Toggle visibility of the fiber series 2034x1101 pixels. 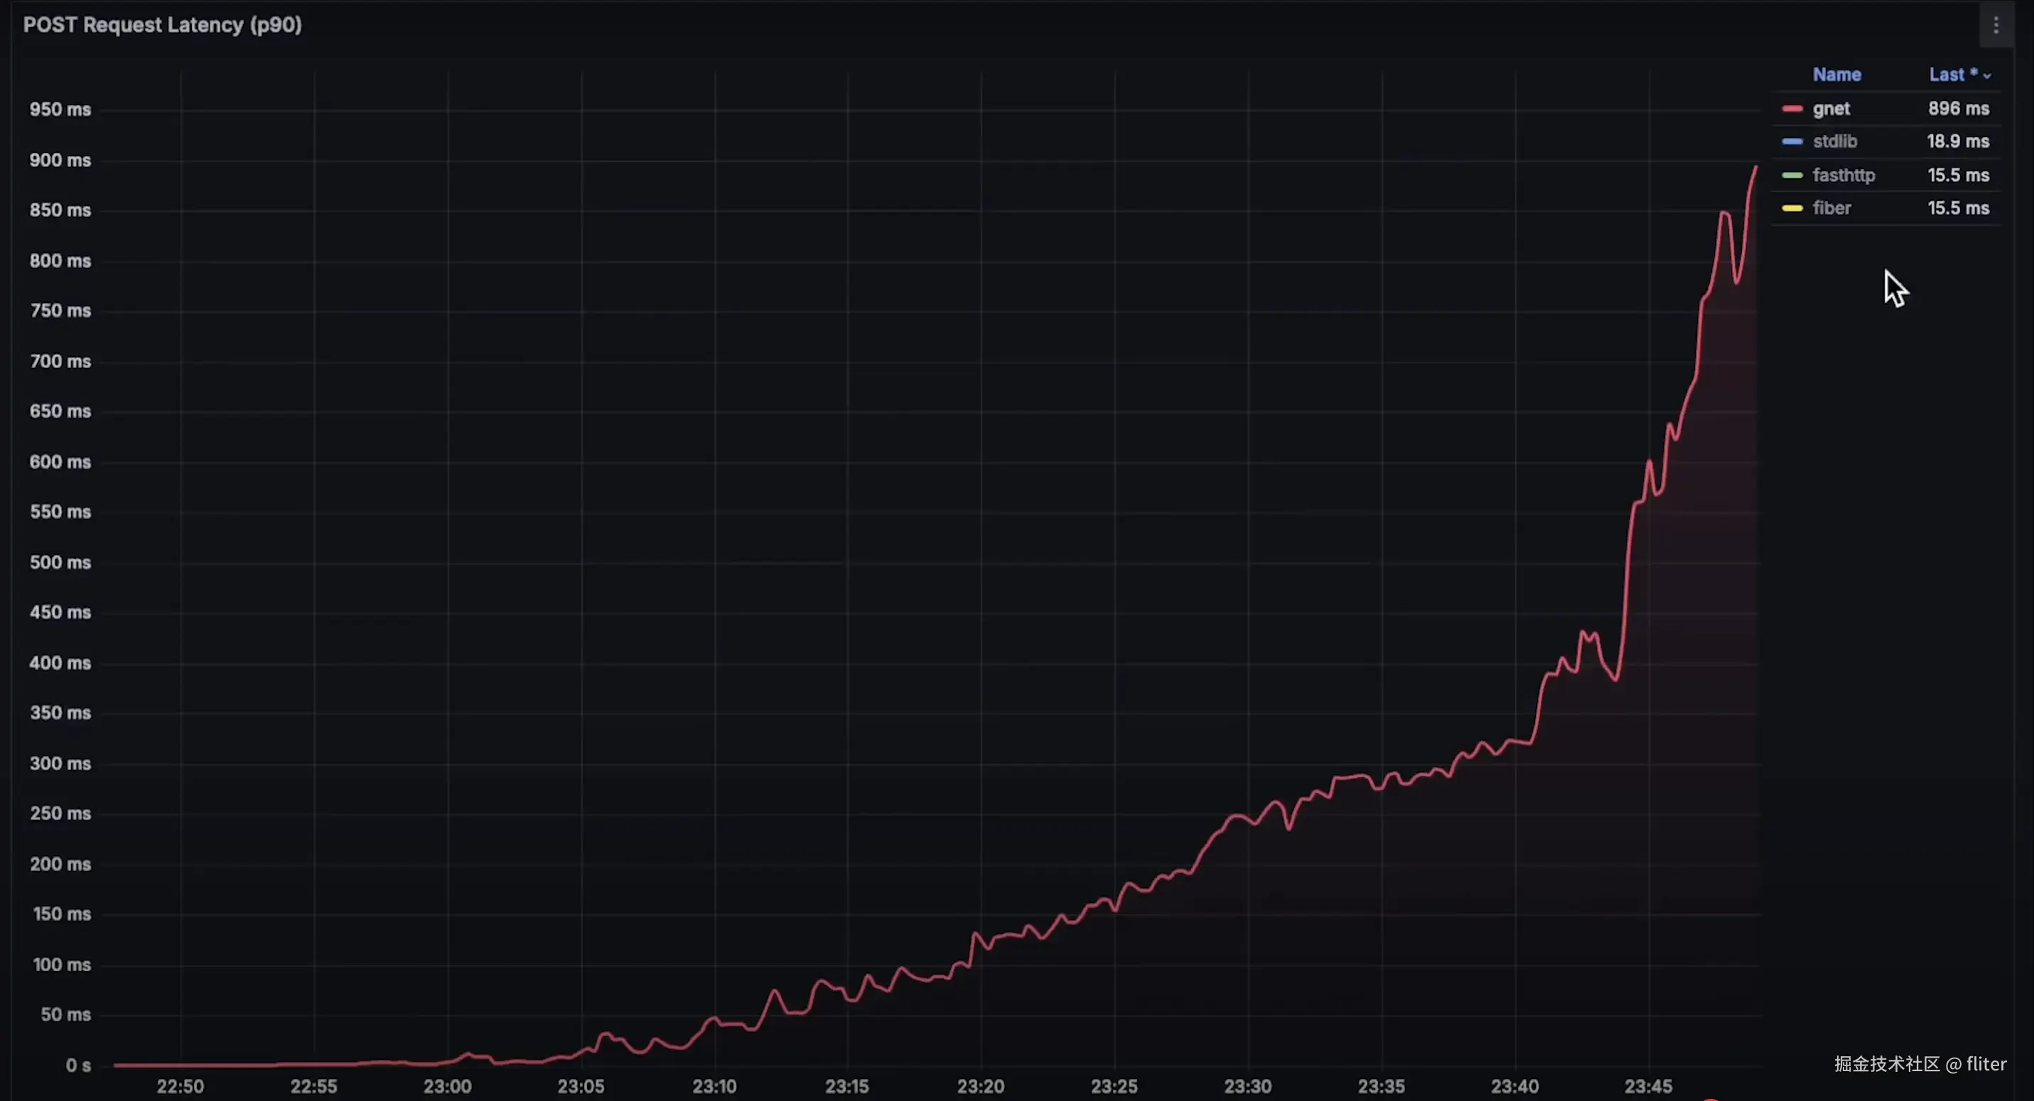(x=1831, y=208)
